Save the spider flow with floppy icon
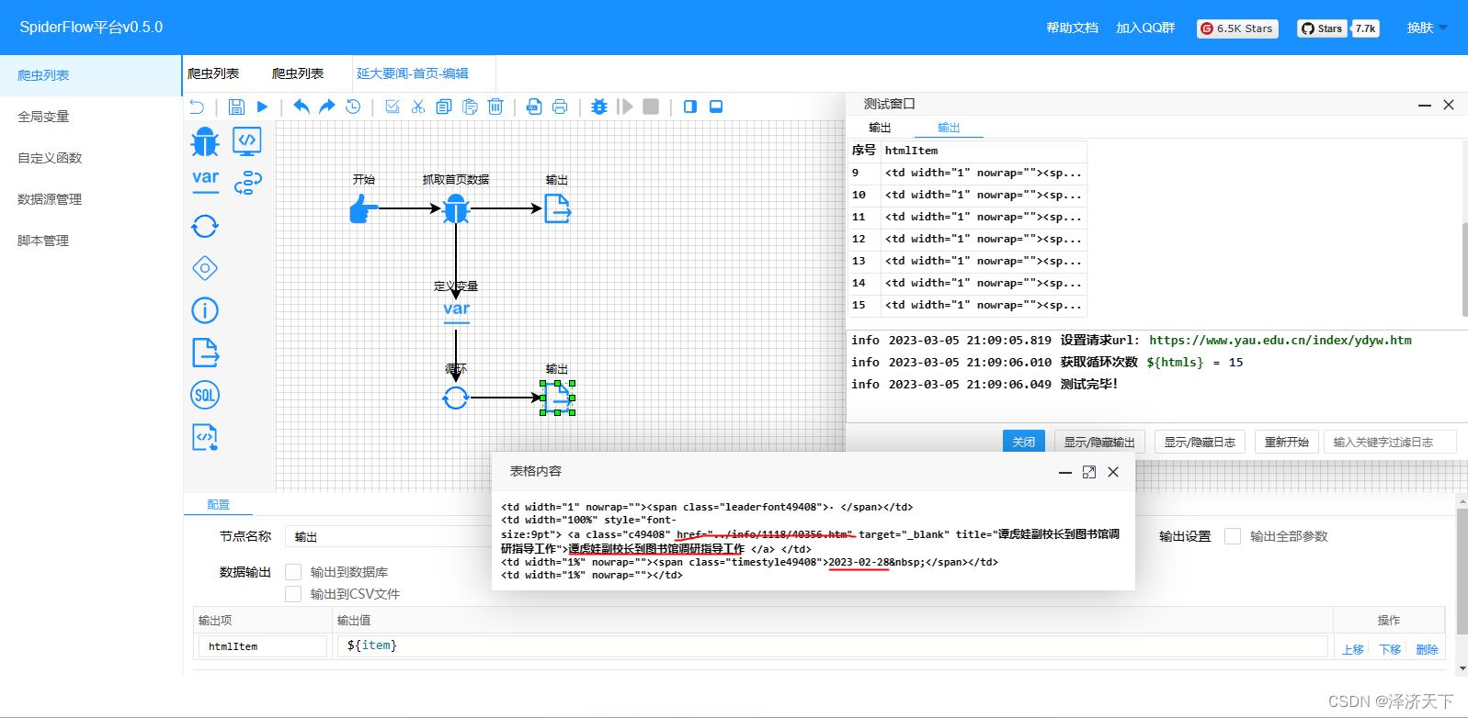The height and width of the screenshot is (718, 1468). 236,107
